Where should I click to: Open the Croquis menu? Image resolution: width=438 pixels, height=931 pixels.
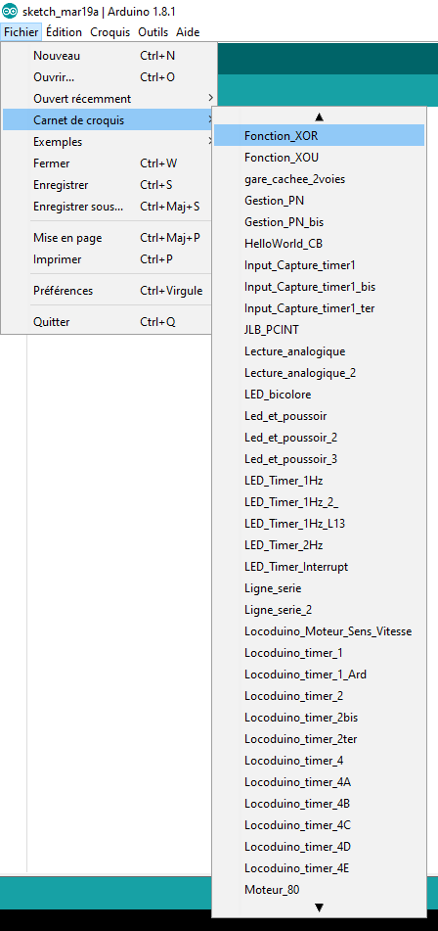coord(110,32)
